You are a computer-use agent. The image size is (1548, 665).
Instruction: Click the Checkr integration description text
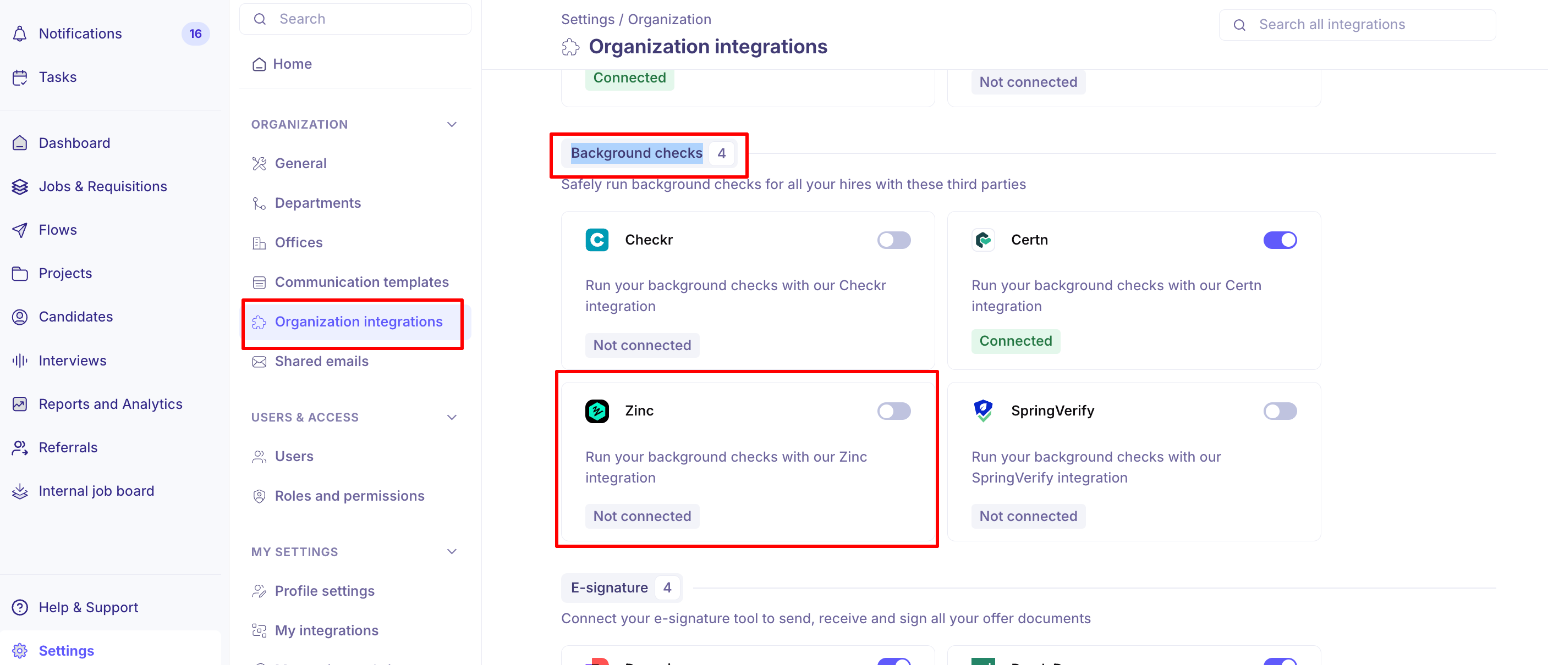click(735, 296)
